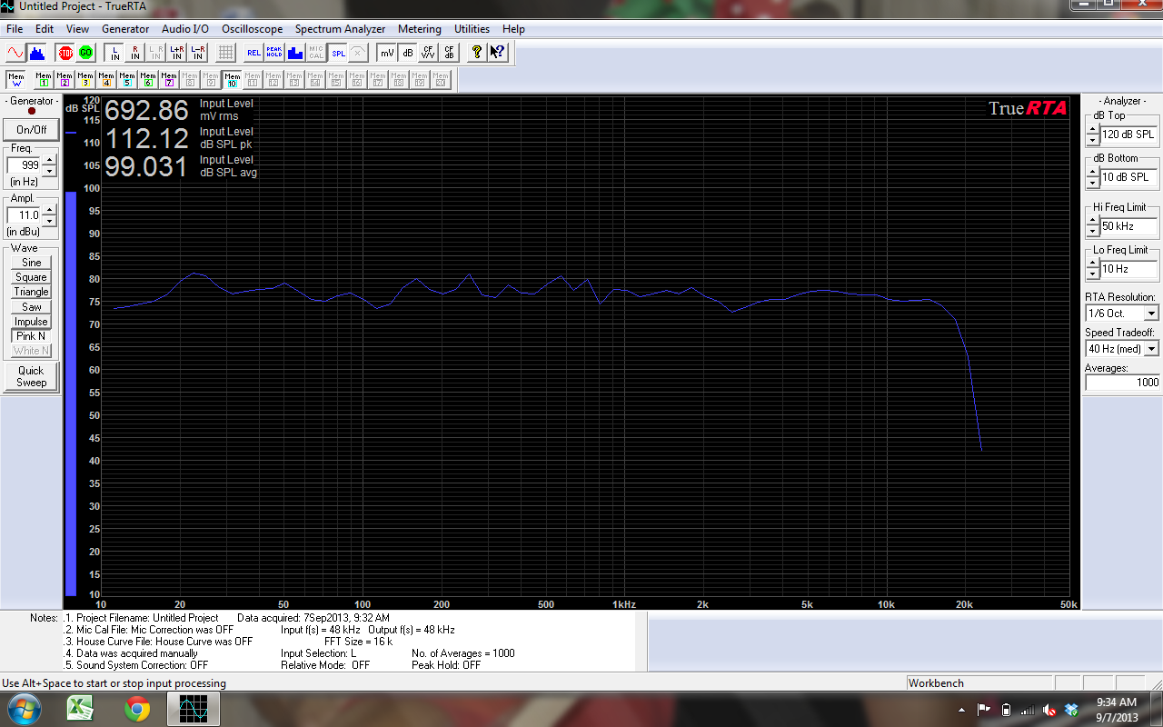Click the generator On/Off button
The height and width of the screenshot is (727, 1163).
[31, 130]
